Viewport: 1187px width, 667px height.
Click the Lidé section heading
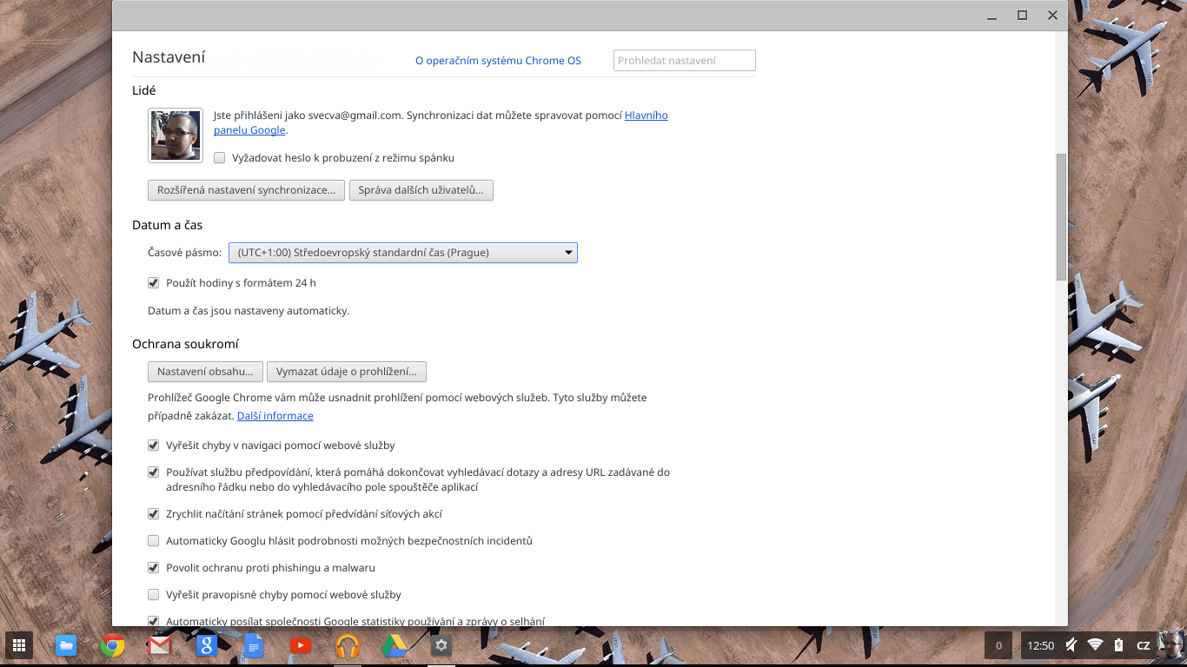(144, 90)
